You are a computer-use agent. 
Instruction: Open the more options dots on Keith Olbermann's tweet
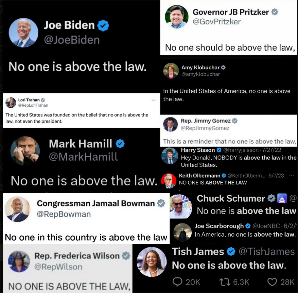292,176
